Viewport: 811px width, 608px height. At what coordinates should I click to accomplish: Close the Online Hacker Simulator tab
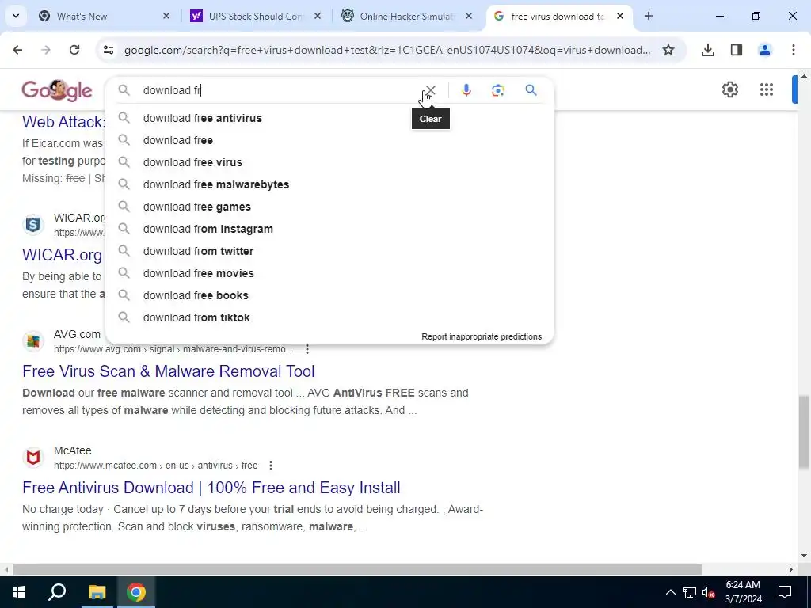tap(469, 16)
